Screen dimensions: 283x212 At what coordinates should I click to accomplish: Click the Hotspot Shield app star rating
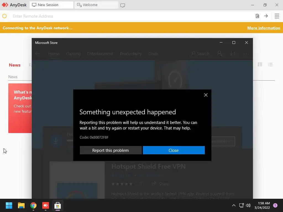[x=122, y=184]
